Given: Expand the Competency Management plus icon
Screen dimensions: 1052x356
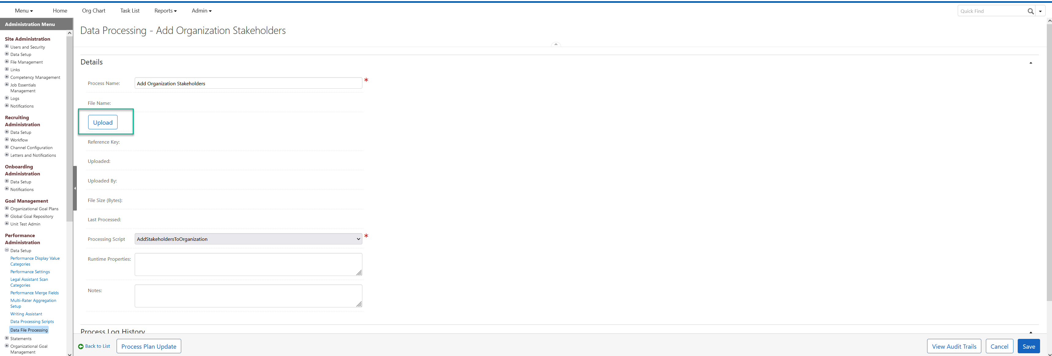Looking at the screenshot, I should [x=6, y=77].
